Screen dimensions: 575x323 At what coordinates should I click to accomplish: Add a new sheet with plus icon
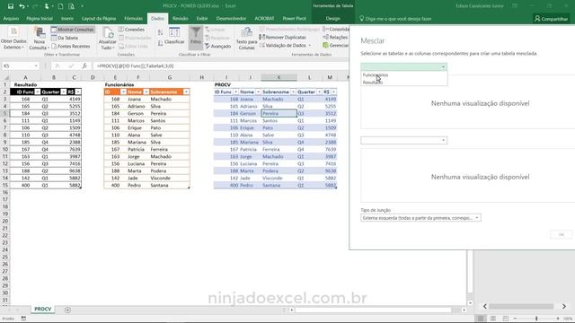67,310
